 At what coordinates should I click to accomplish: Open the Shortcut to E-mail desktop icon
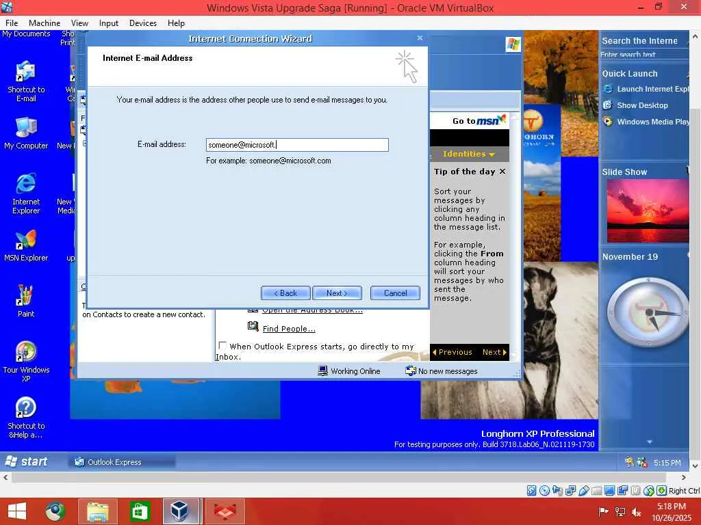26,81
